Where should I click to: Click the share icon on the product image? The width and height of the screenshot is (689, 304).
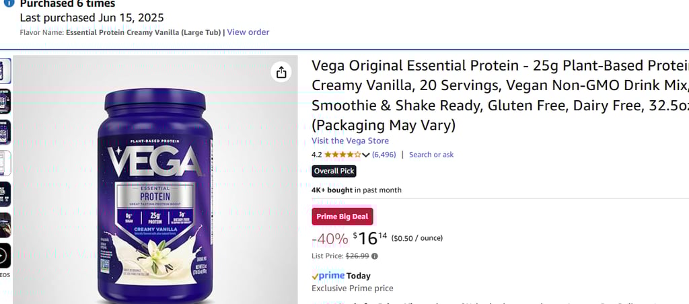pyautogui.click(x=281, y=72)
